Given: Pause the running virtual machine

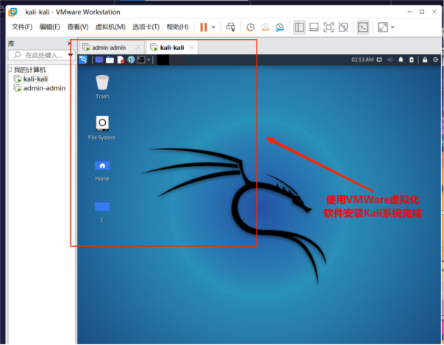Looking at the screenshot, I should [204, 27].
